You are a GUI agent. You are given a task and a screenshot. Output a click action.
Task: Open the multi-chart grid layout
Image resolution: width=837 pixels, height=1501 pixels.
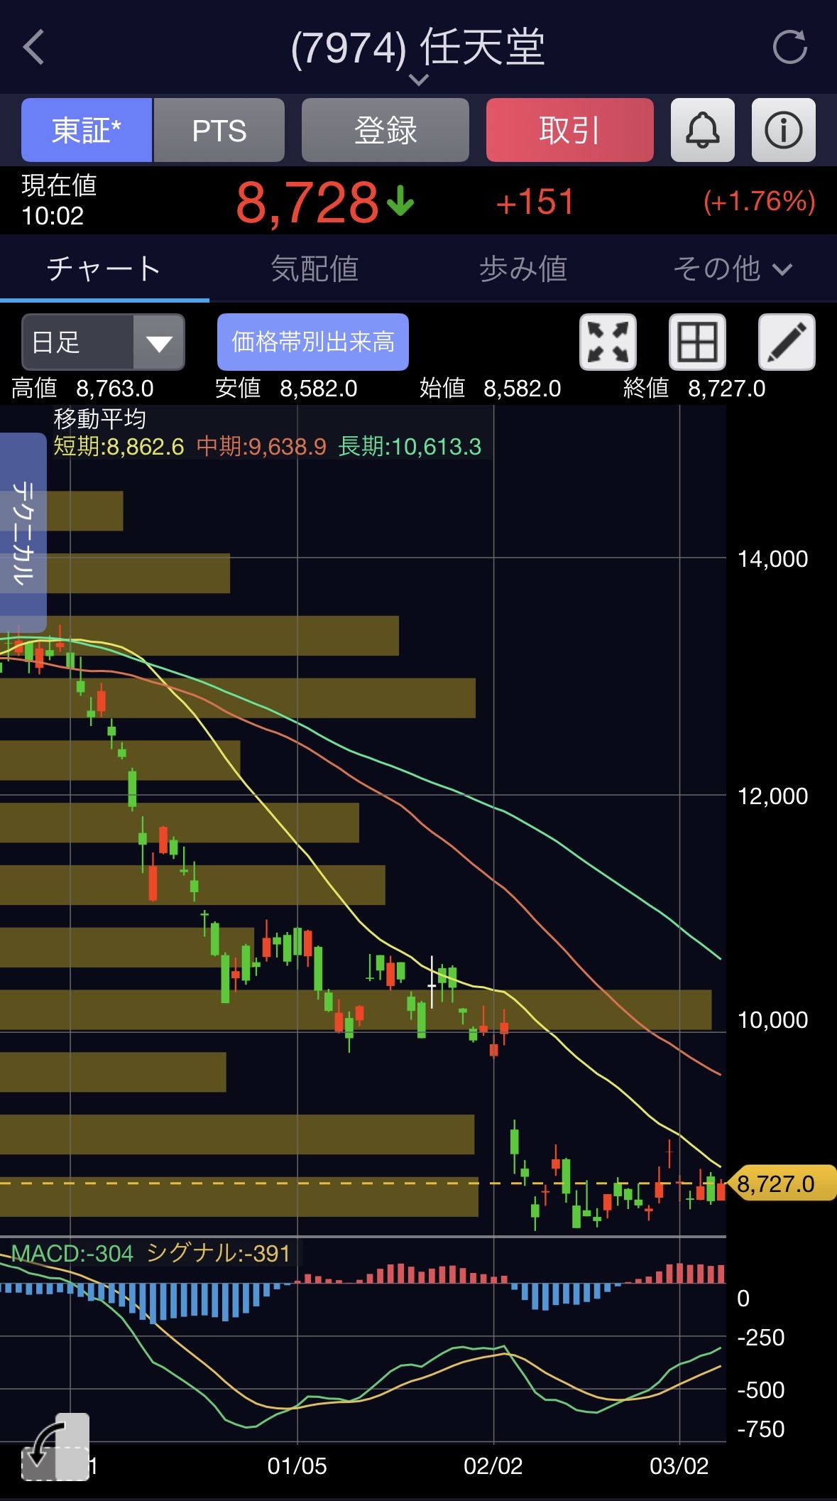point(697,342)
